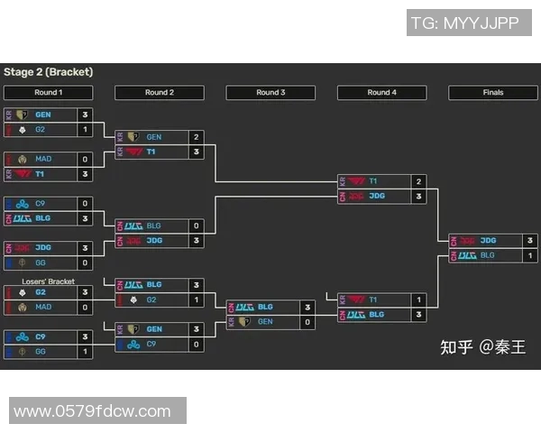Select the Round 3 column header

click(x=270, y=93)
